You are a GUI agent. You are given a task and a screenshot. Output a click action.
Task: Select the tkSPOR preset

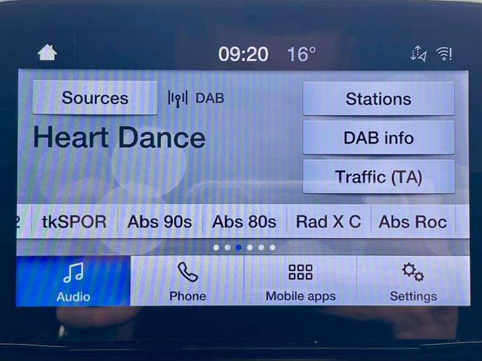coord(74,221)
